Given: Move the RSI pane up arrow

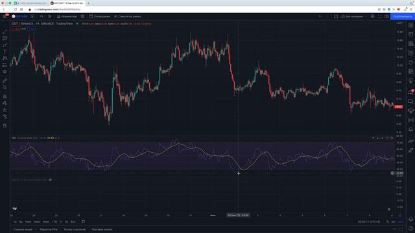Looking at the screenshot, I should pos(373,138).
